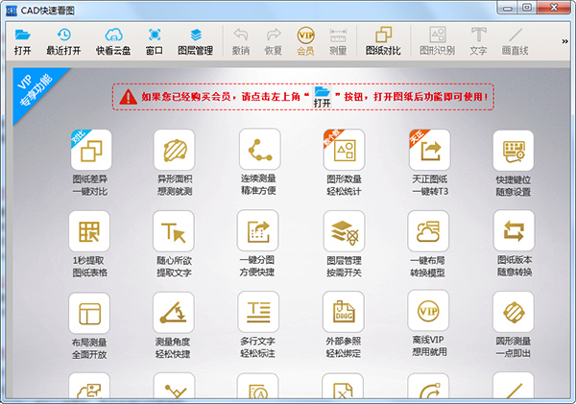Select the 画直线 draw line tool
Viewport: 576px width, 404px height.
click(x=515, y=41)
